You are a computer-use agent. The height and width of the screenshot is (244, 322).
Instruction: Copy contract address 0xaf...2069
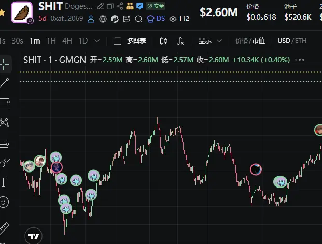coord(67,19)
